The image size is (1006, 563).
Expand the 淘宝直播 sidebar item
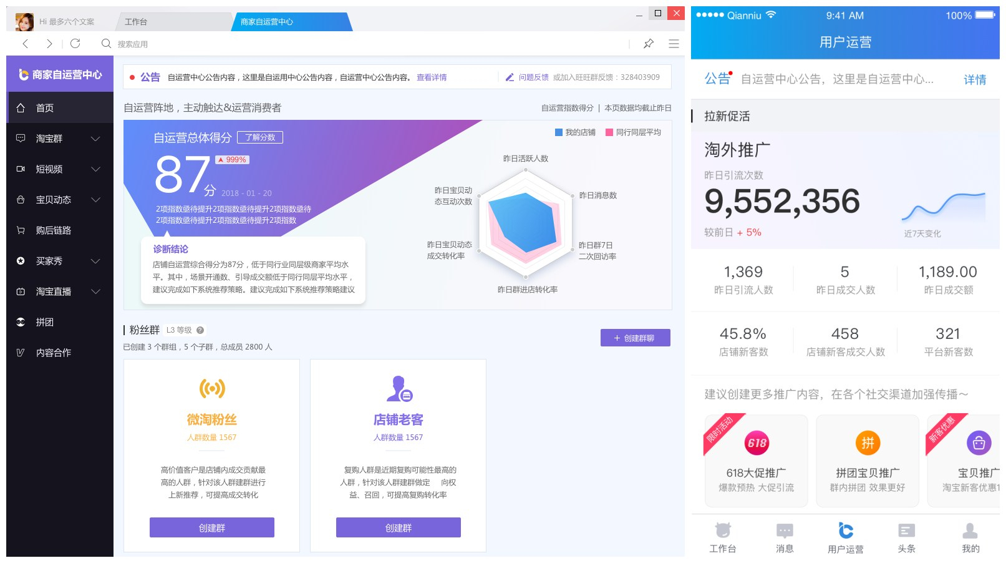click(x=95, y=291)
